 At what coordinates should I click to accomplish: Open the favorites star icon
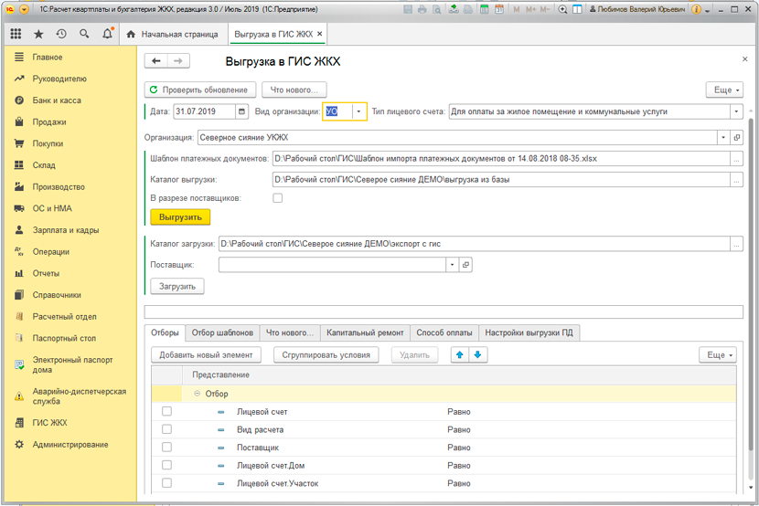38,34
